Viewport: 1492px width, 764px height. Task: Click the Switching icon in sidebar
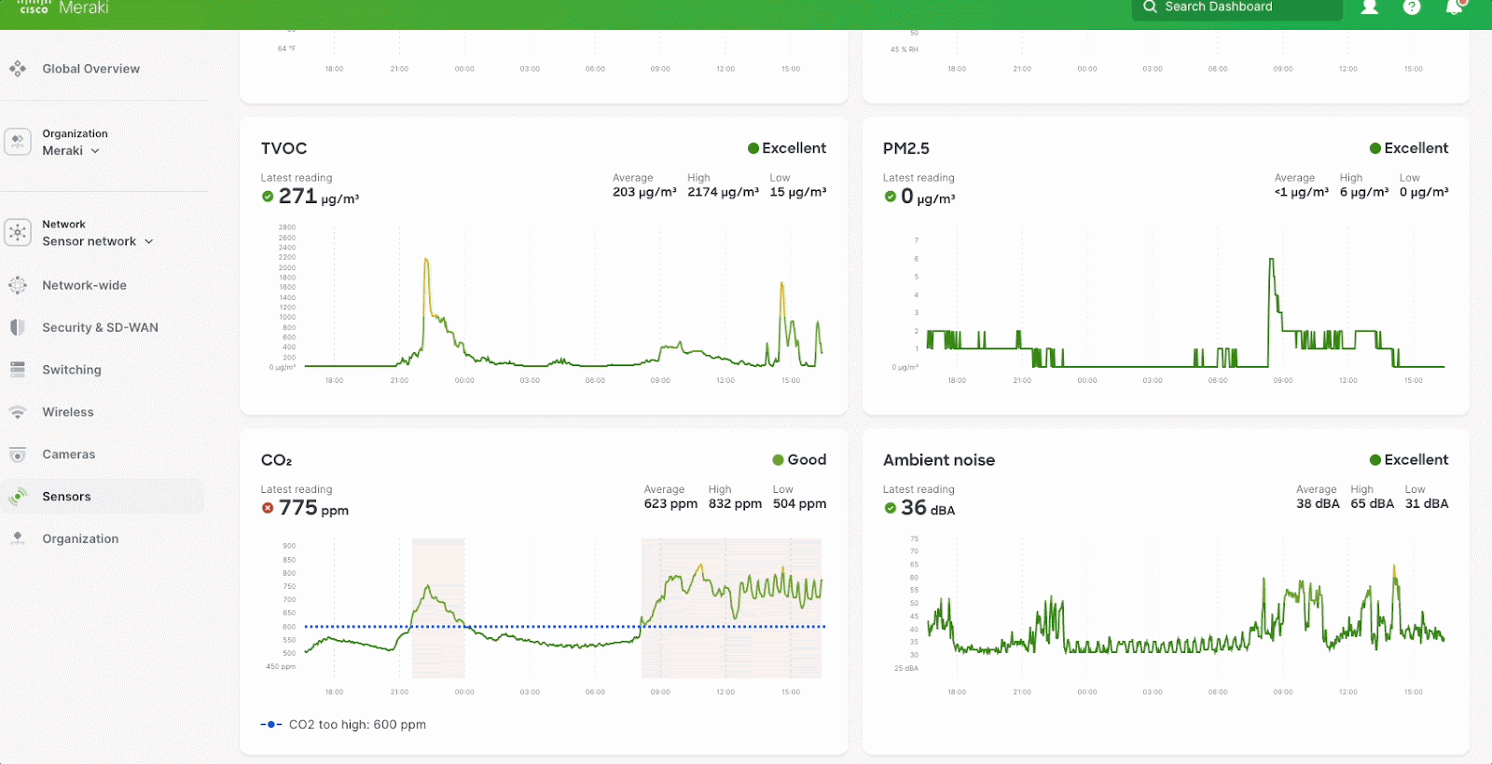tap(18, 370)
